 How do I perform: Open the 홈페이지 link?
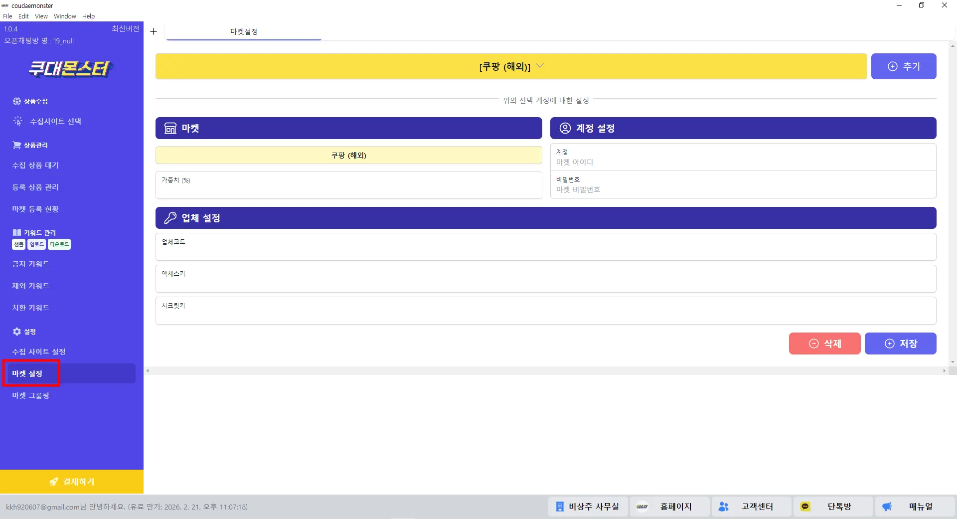pyautogui.click(x=670, y=507)
